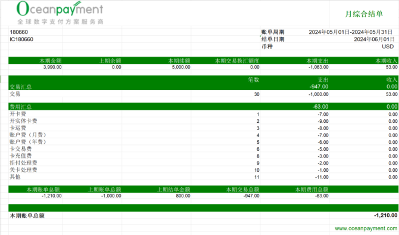
Task: Select the billing period 2024年05月01日-2024年05月31日
Action: [351, 32]
